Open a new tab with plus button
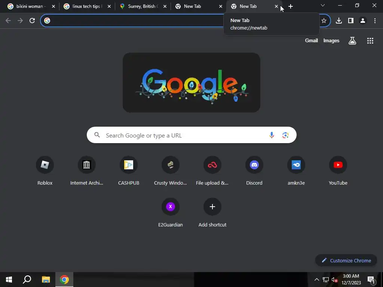 290,6
